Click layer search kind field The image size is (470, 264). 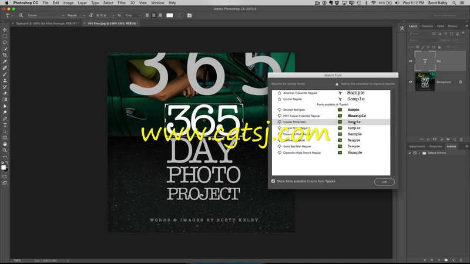(x=419, y=33)
